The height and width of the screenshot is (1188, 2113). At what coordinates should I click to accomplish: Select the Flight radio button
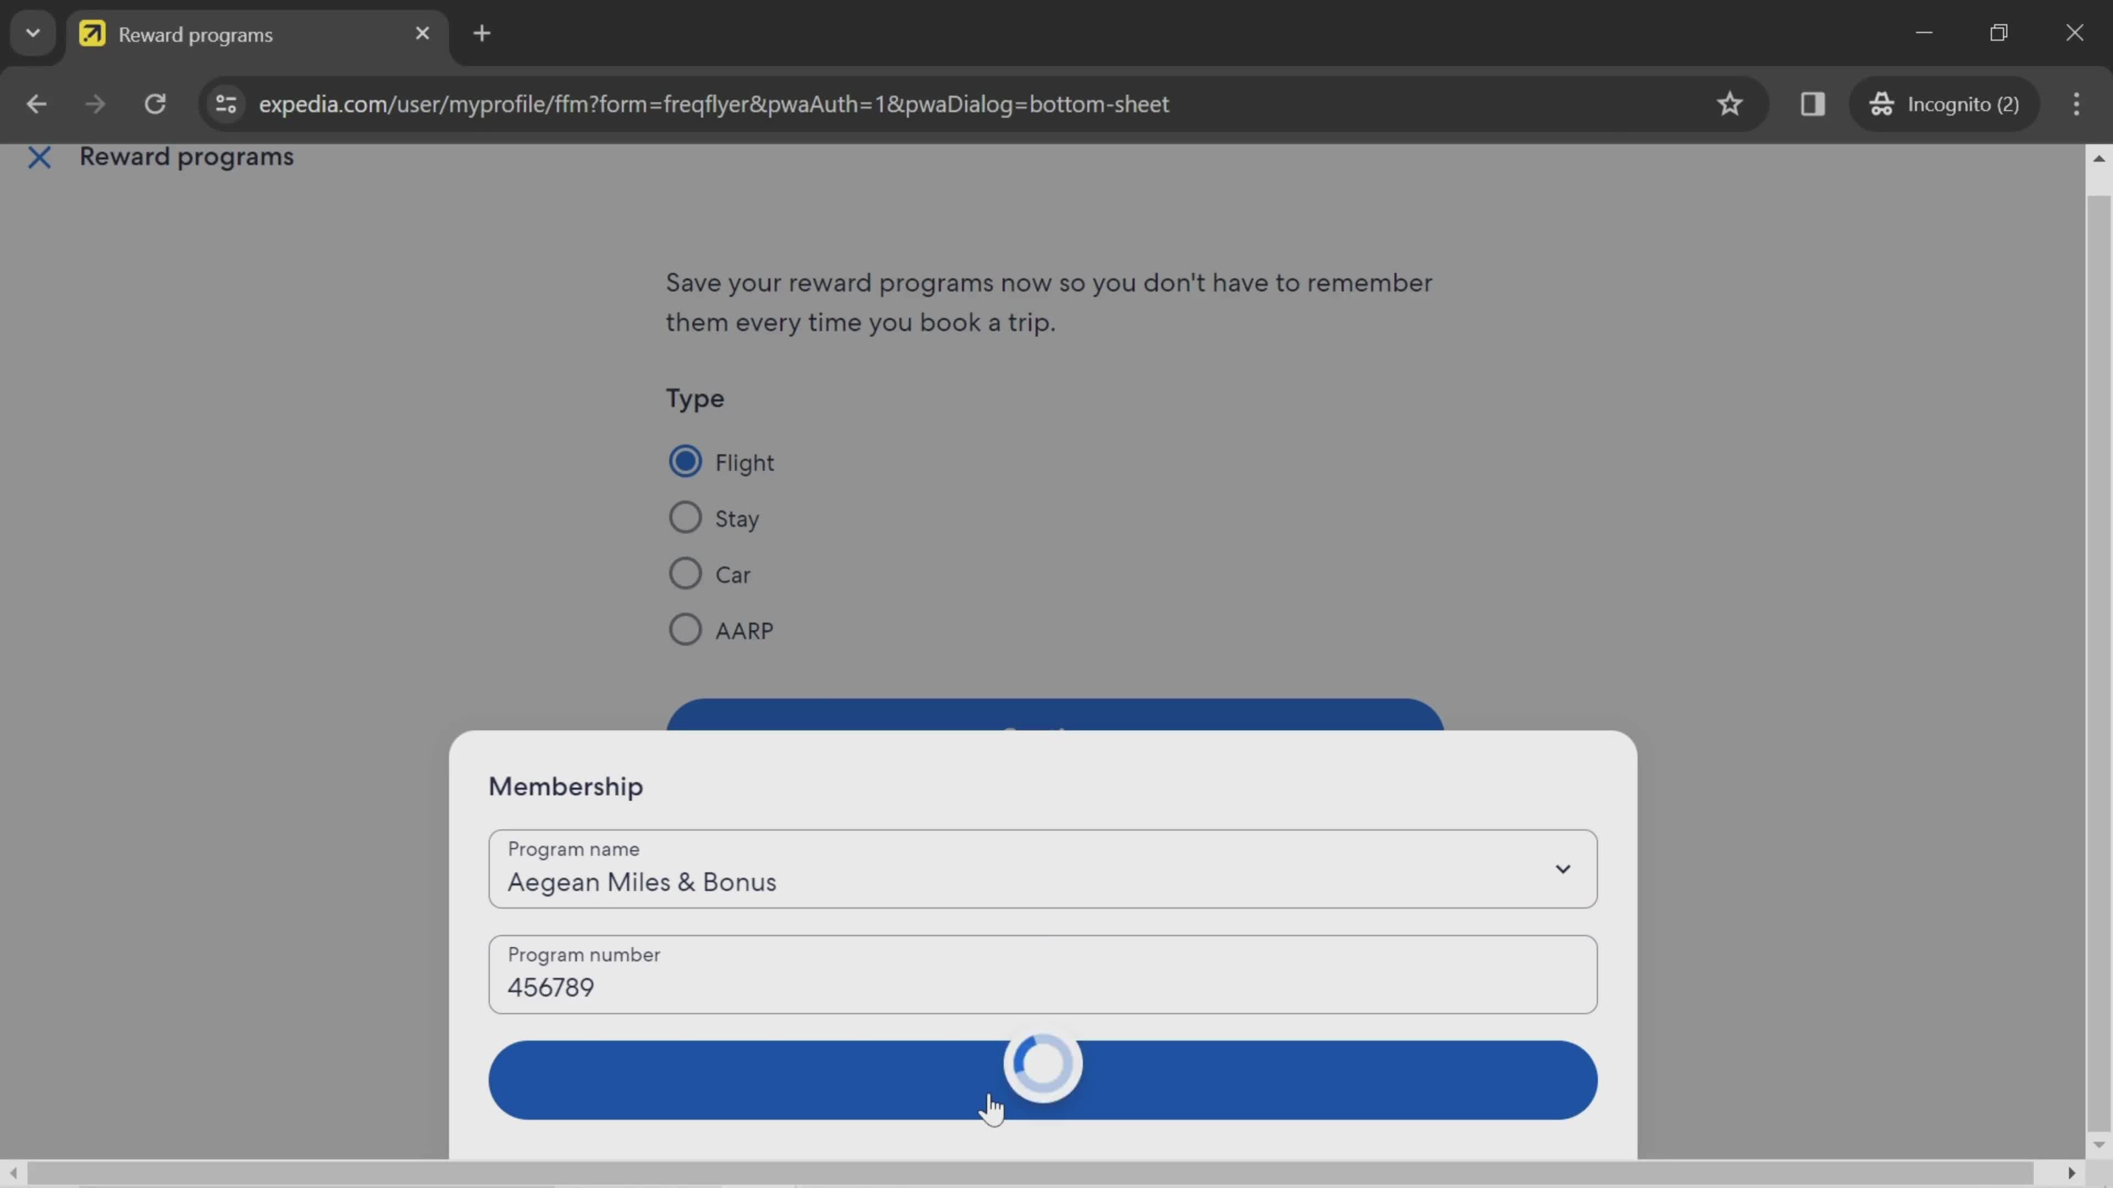[685, 461]
